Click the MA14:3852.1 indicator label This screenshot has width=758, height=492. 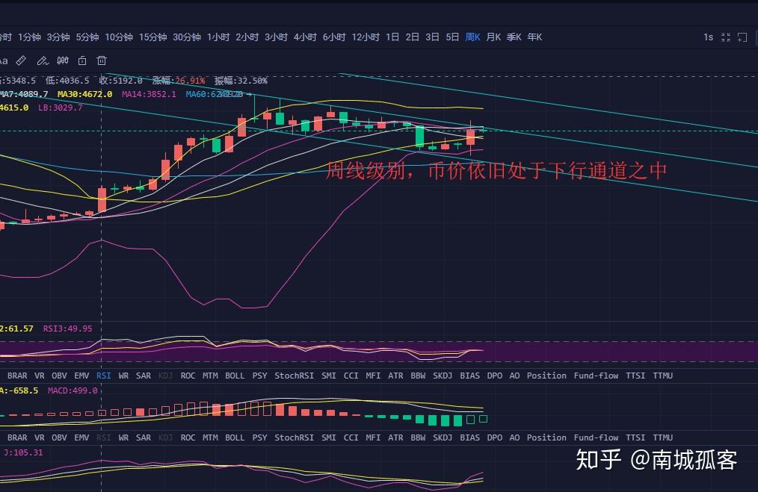tap(149, 94)
